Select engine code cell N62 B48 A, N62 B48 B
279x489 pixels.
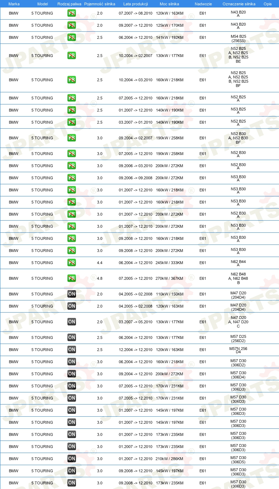point(238,278)
